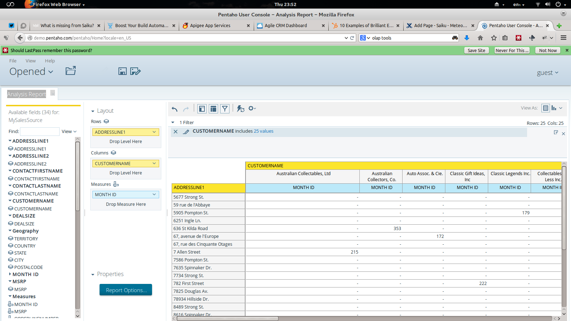Toggle the filter panel funnel icon

pos(225,109)
